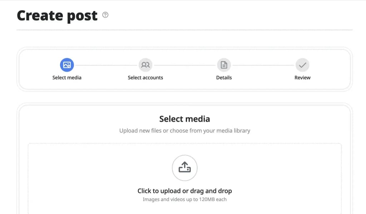Viewport: 366px width, 214px height.
Task: Open the 'Review' step label
Action: [x=302, y=77]
